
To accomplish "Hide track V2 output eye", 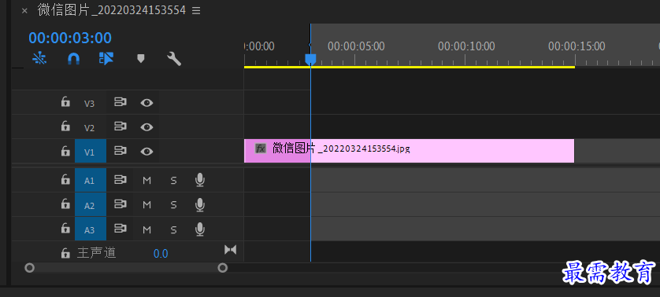I will 146,126.
